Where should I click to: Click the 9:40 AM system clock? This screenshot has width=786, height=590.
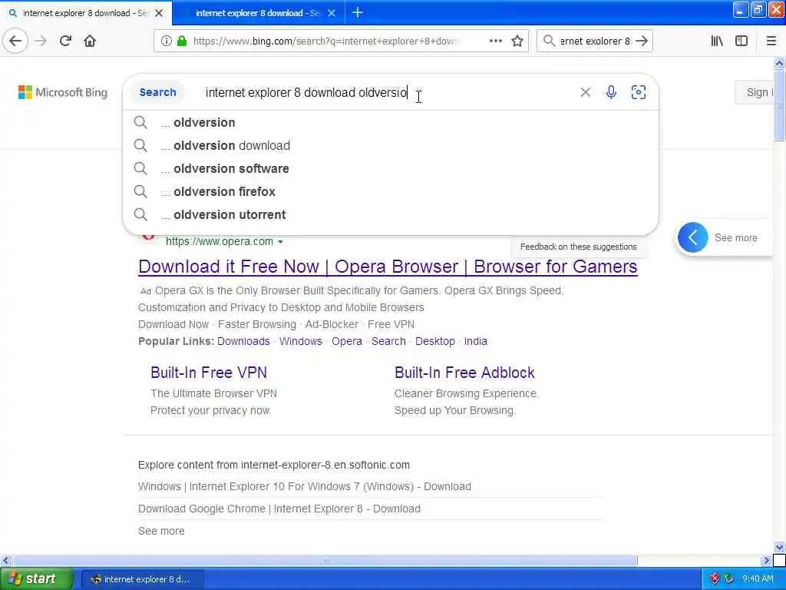[x=758, y=579]
